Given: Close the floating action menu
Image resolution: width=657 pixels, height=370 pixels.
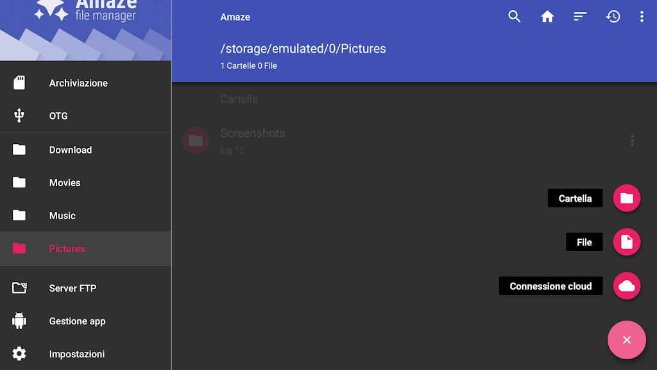Looking at the screenshot, I should [627, 340].
